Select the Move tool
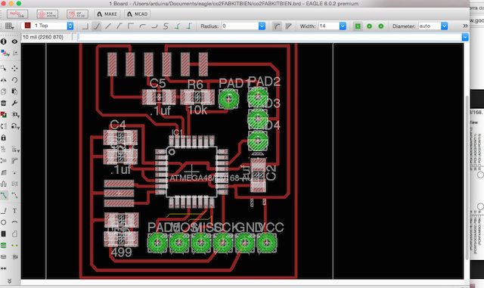 [x=14, y=68]
